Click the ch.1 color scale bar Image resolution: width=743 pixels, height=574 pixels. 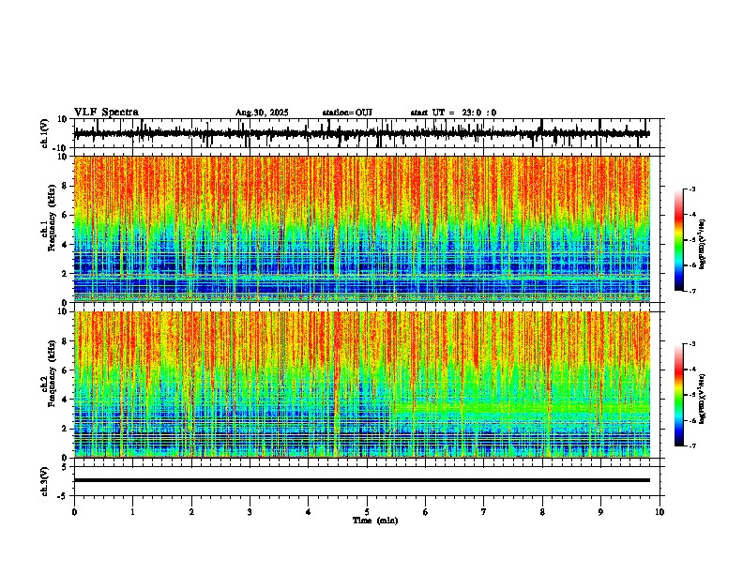click(679, 240)
